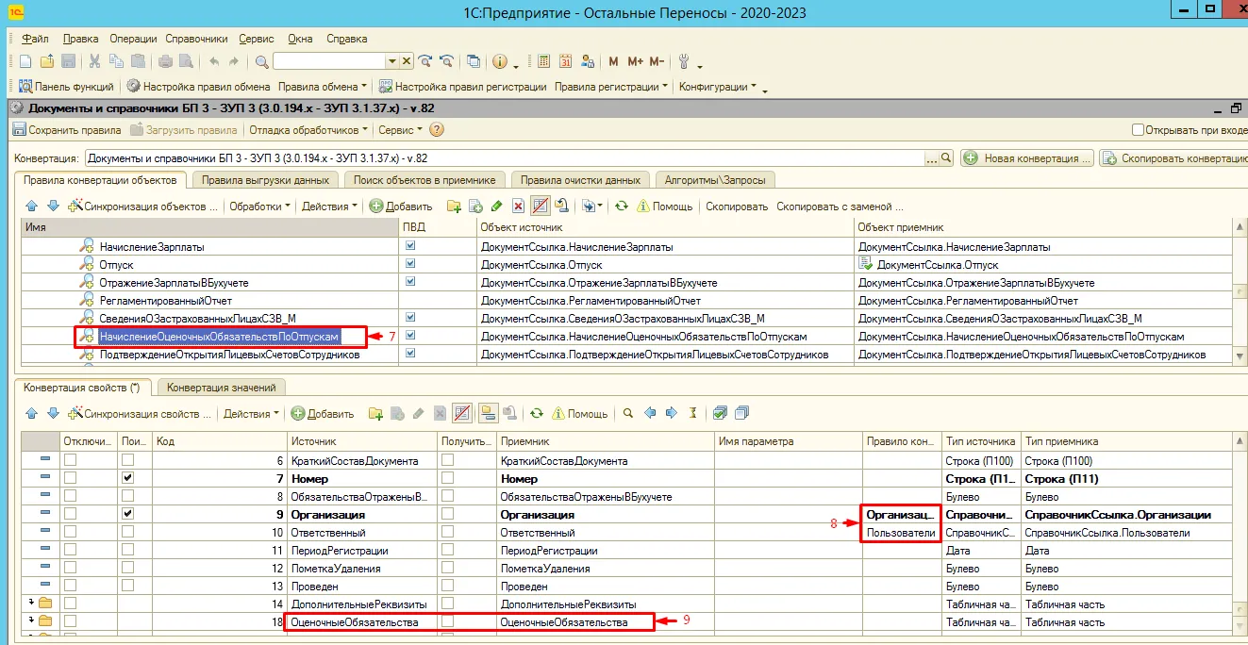Click the refresh icon in properties toolbar
The width and height of the screenshot is (1248, 645).
pyautogui.click(x=537, y=413)
